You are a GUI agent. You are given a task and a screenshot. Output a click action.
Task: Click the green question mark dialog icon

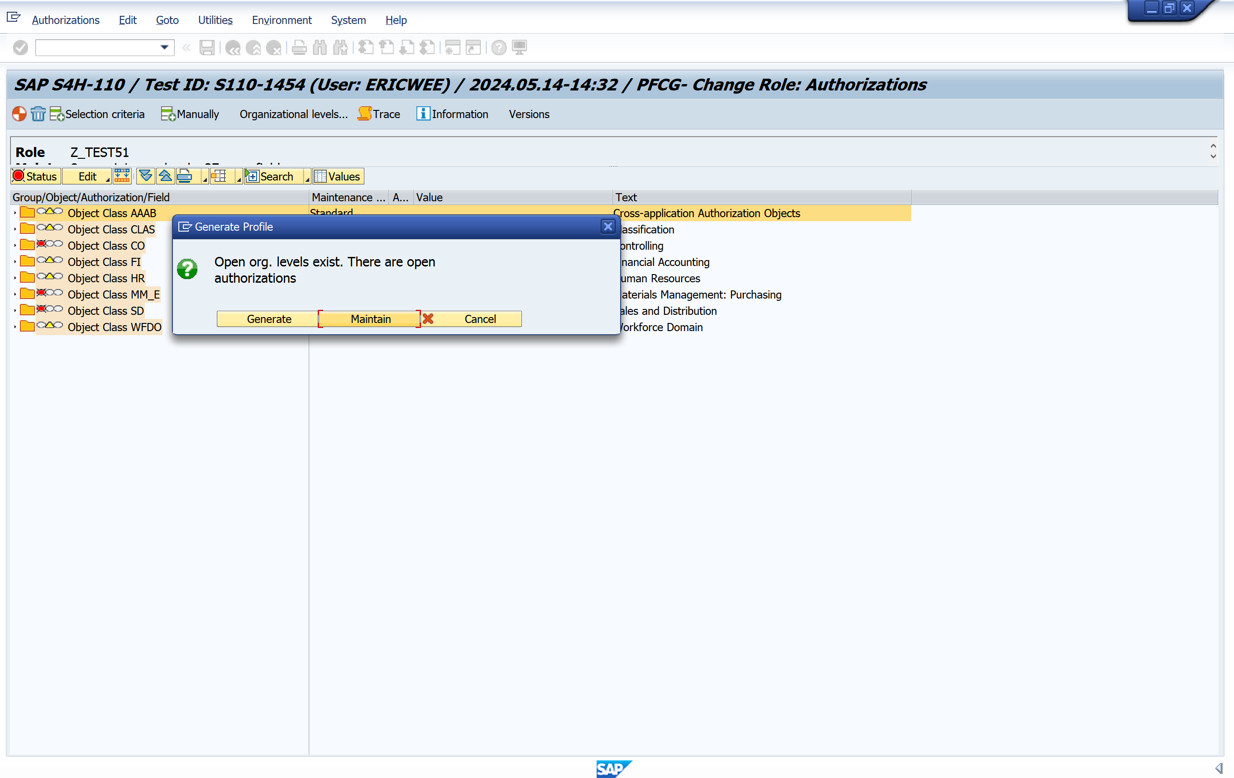[x=187, y=269]
